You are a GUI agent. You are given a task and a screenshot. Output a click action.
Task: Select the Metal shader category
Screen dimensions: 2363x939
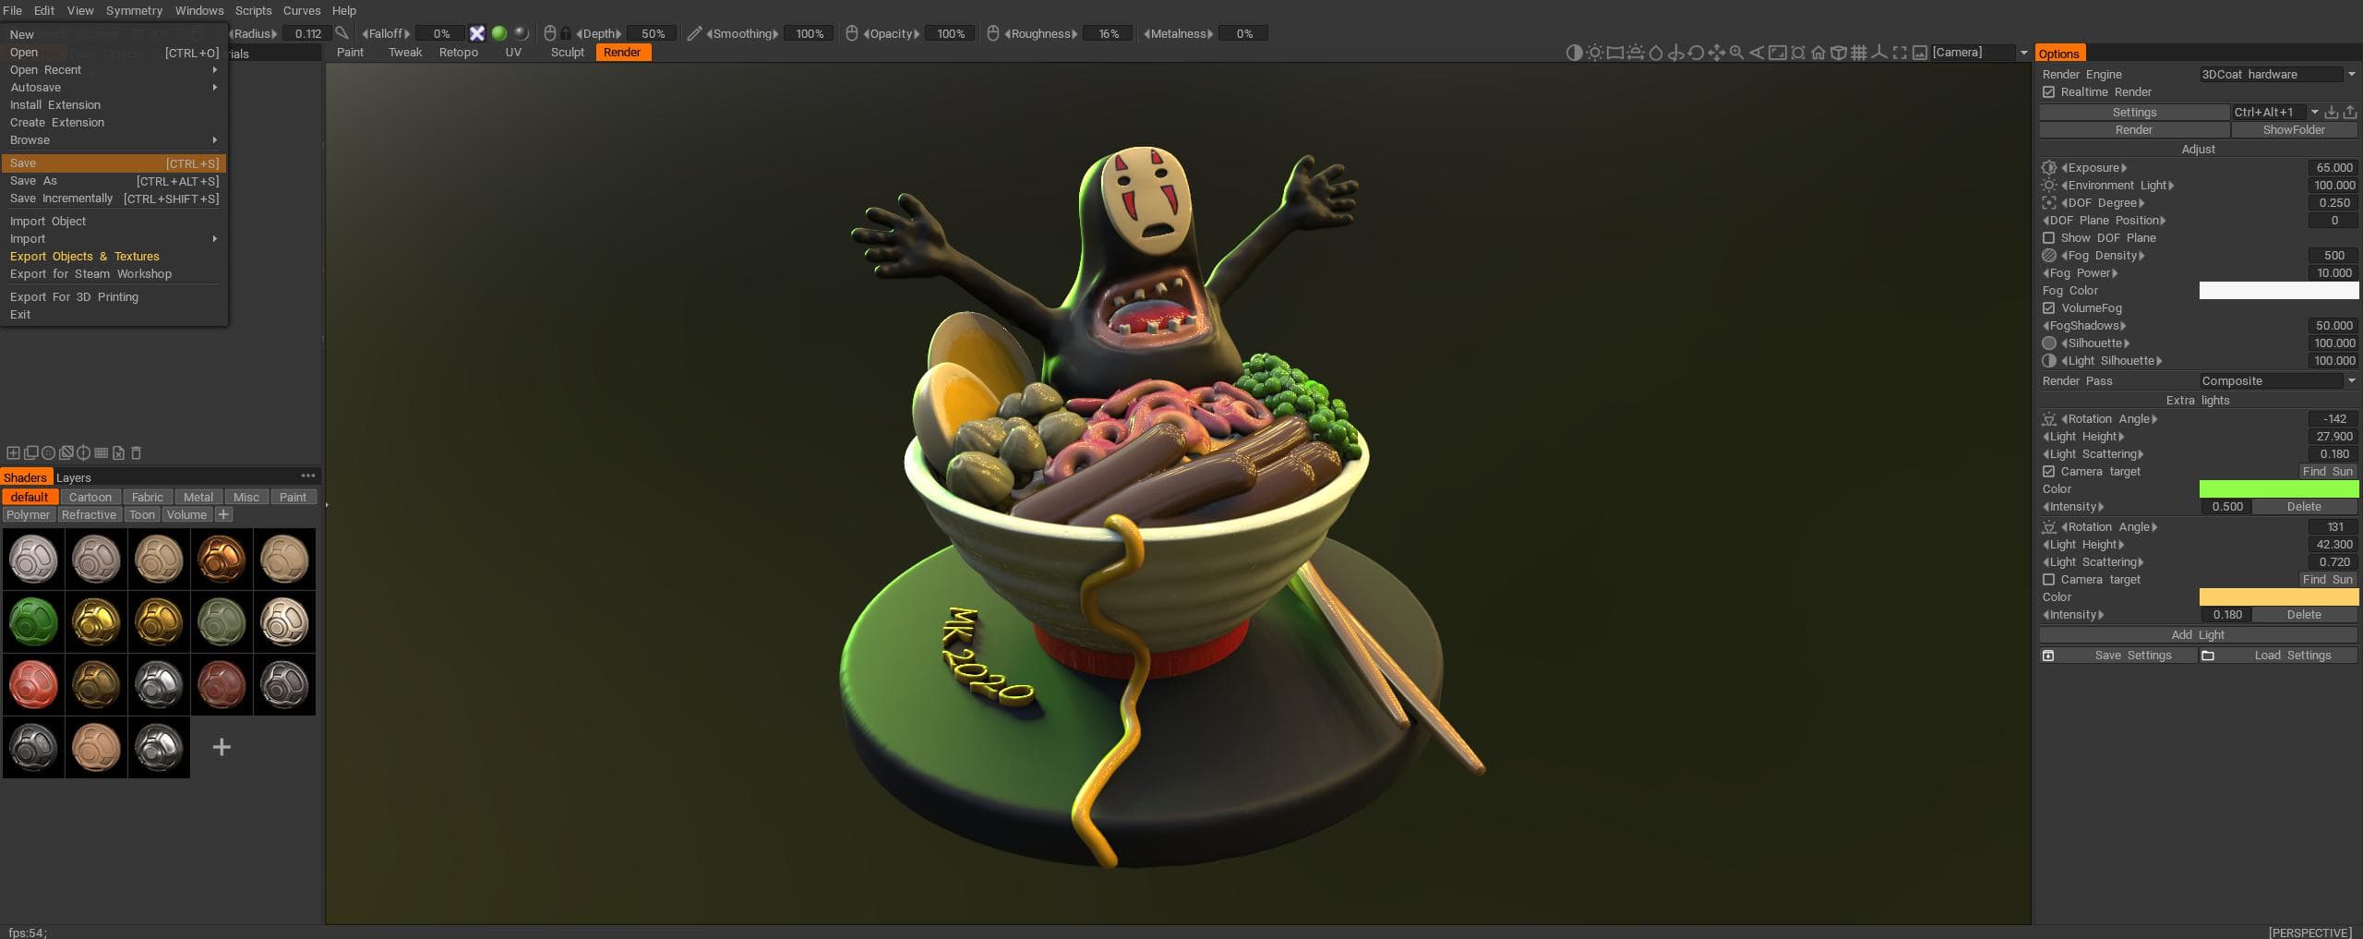(x=198, y=497)
